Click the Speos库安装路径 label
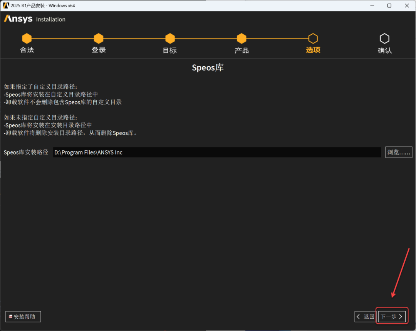This screenshot has width=416, height=331. point(26,152)
